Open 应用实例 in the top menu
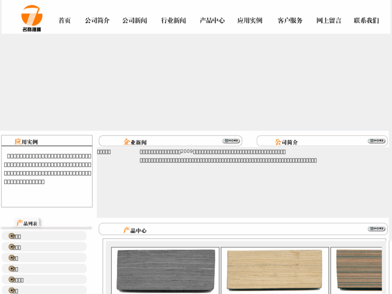 250,20
